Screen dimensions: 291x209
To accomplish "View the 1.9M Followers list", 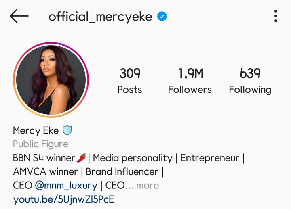I will (190, 80).
